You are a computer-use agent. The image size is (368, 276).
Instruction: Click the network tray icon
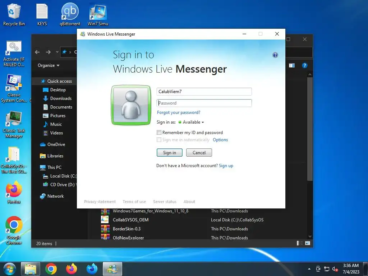(326, 269)
